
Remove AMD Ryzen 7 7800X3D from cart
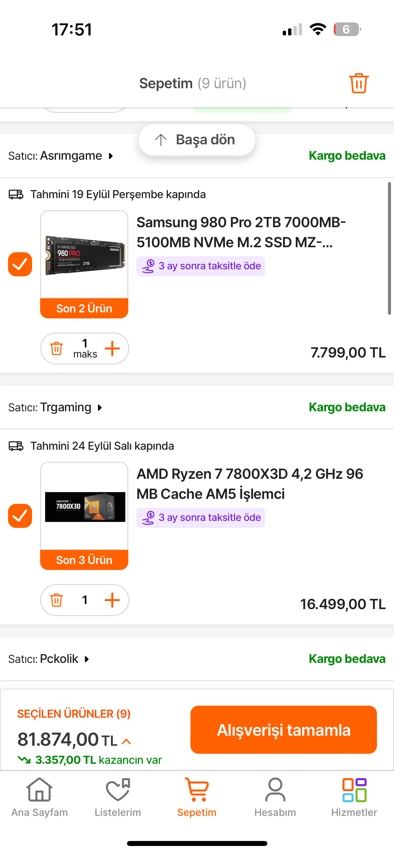[56, 600]
